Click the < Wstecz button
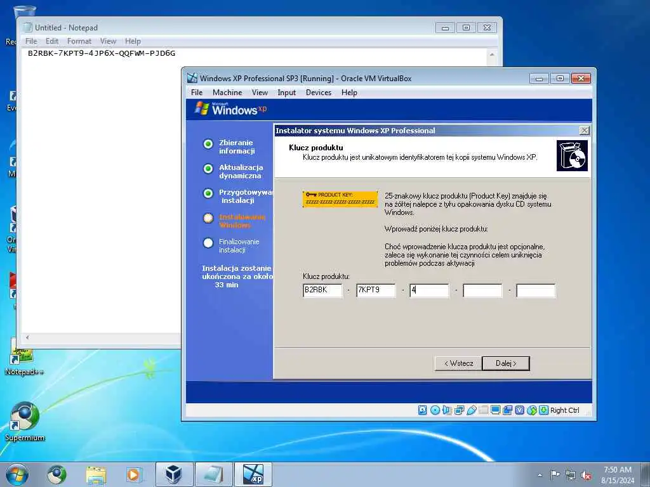This screenshot has height=487, width=650. (x=458, y=363)
